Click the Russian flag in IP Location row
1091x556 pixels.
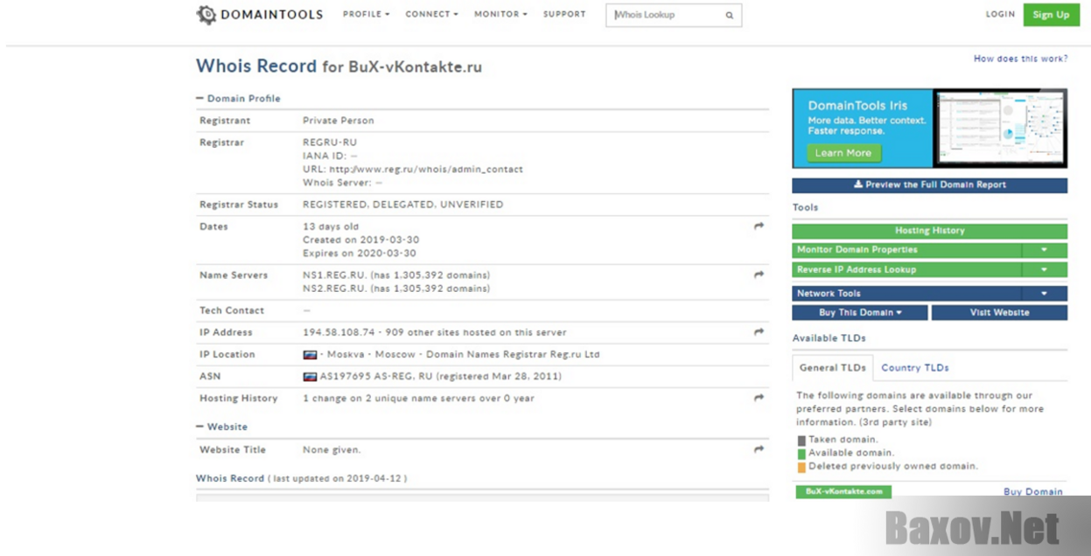point(310,355)
